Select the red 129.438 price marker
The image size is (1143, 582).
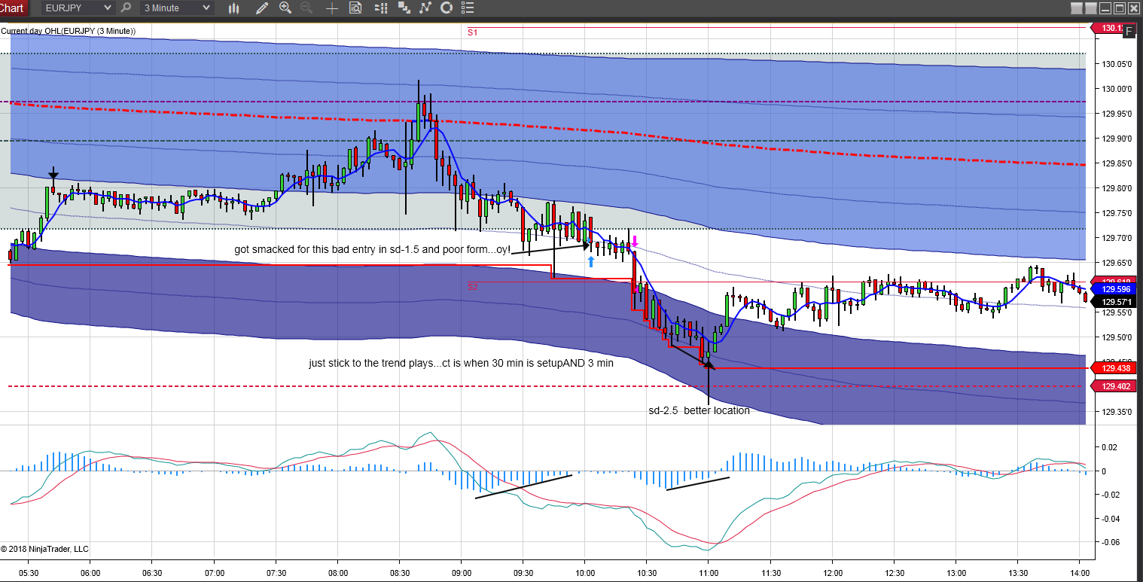tap(1114, 368)
